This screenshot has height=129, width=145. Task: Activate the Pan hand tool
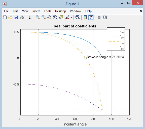coord(49,17)
